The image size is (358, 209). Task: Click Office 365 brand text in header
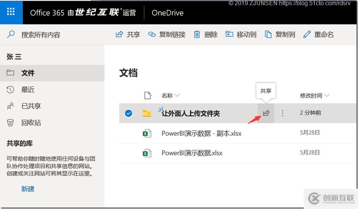[83, 13]
